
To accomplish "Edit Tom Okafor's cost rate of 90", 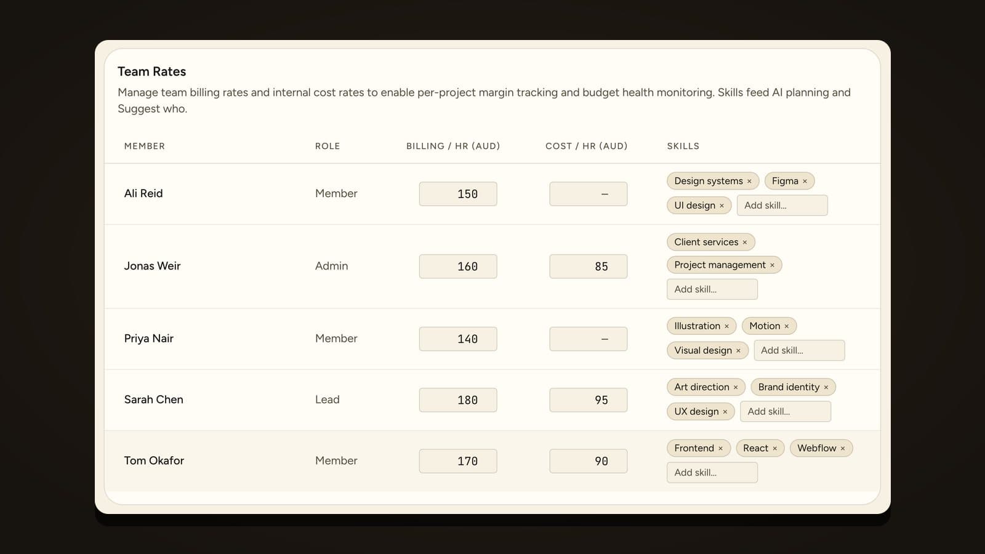I will (589, 461).
